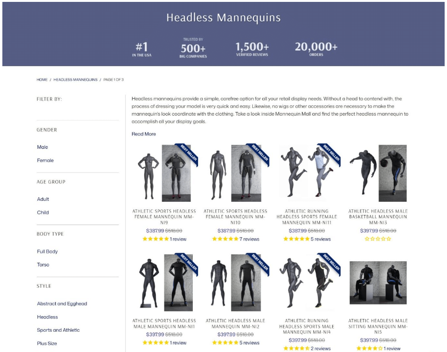This screenshot has height=352, width=447.
Task: View the 5 reviews for MM-NI11
Action: coord(321,239)
